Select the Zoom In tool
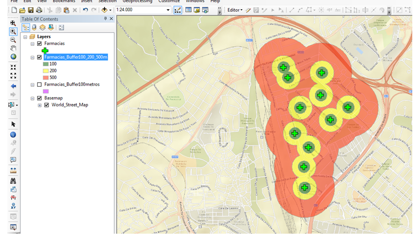Screen dimensions: 420x246 point(13,31)
